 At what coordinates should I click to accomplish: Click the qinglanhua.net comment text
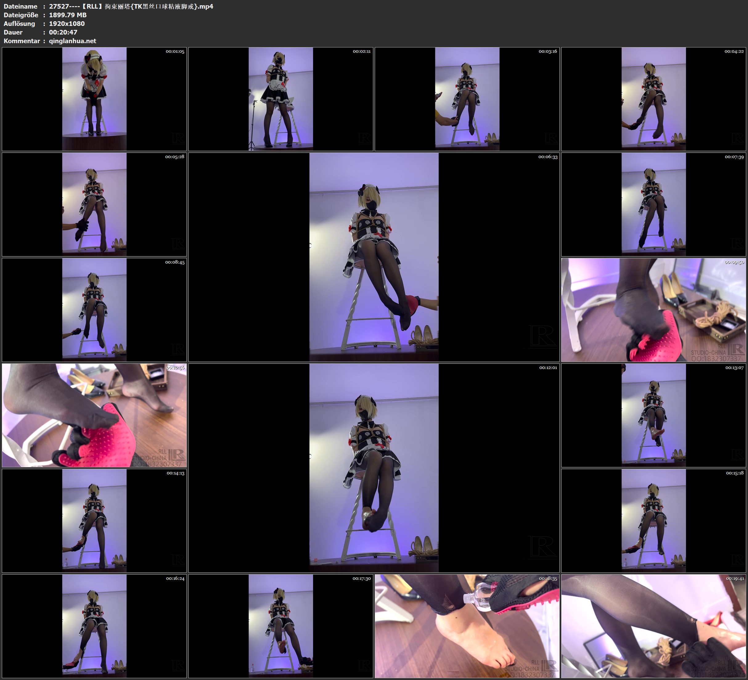(72, 41)
